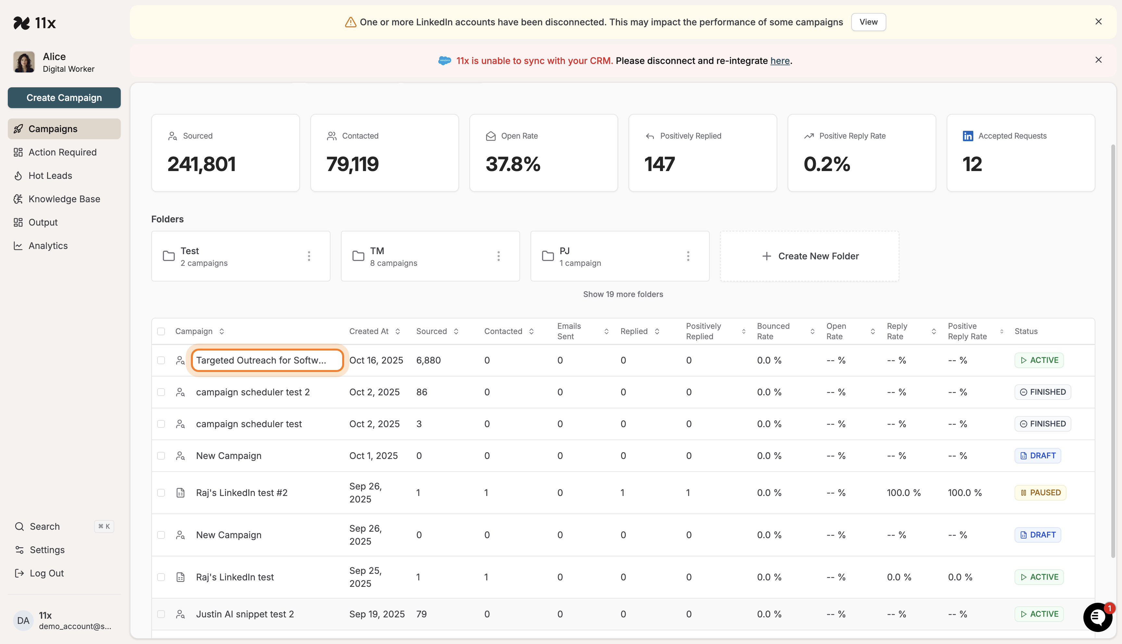This screenshot has height=644, width=1122.
Task: Open Hot Leads from the sidebar
Action: 50,175
